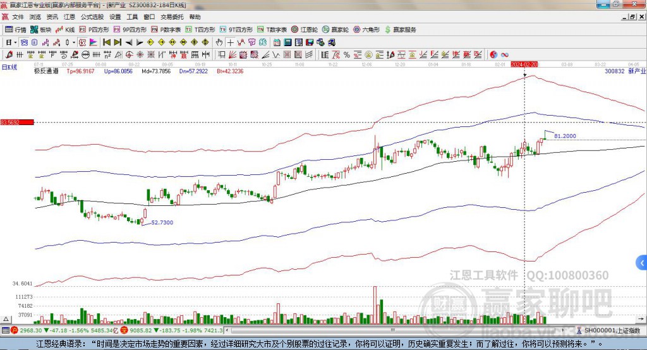
Task: Select the hand pan tool
Action: pos(219,42)
